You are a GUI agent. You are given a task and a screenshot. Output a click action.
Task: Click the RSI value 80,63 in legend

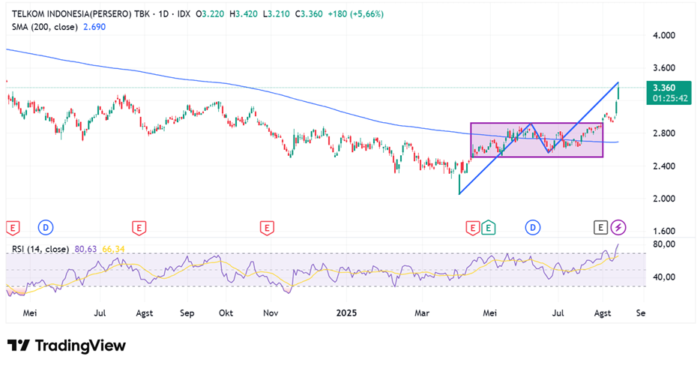tap(85, 249)
